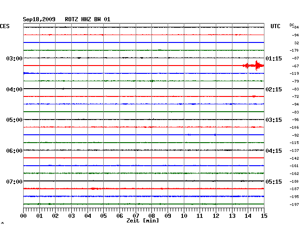Select the 06:00 local time label
301x228 pixels.
(14, 151)
